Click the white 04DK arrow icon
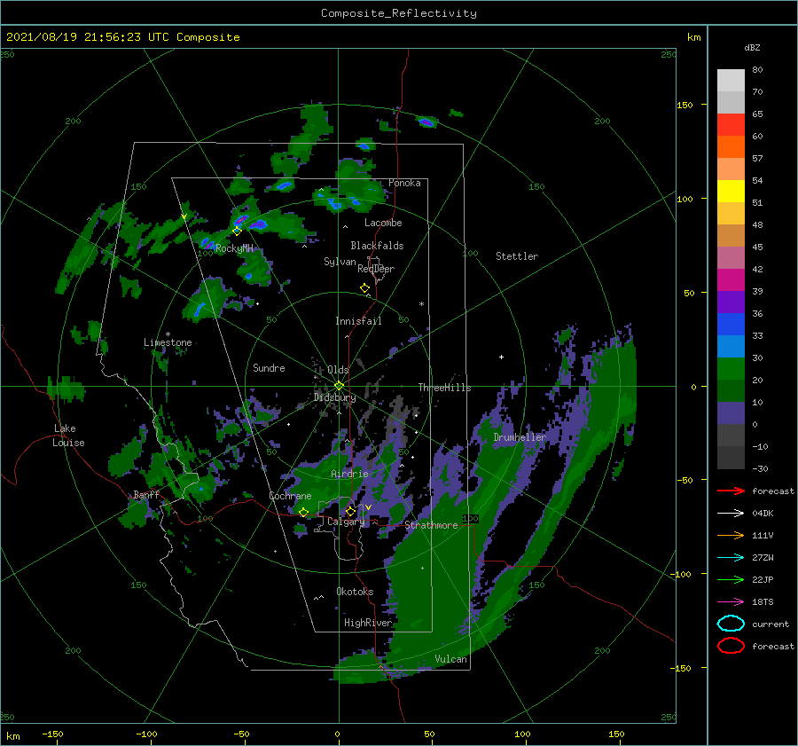This screenshot has height=746, width=798. click(x=731, y=513)
